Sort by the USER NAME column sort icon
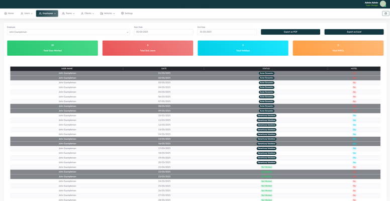Screen dimensions: 390x201 coord(123,69)
